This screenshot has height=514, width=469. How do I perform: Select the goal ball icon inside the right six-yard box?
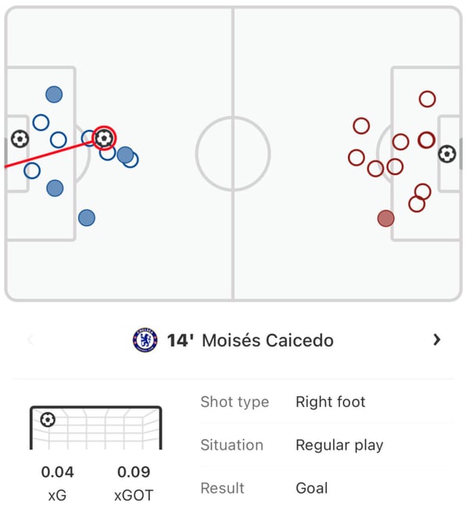(446, 154)
